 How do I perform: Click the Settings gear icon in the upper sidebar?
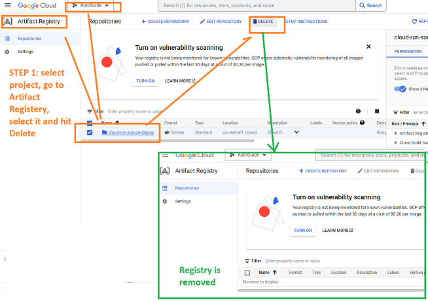tap(7, 51)
